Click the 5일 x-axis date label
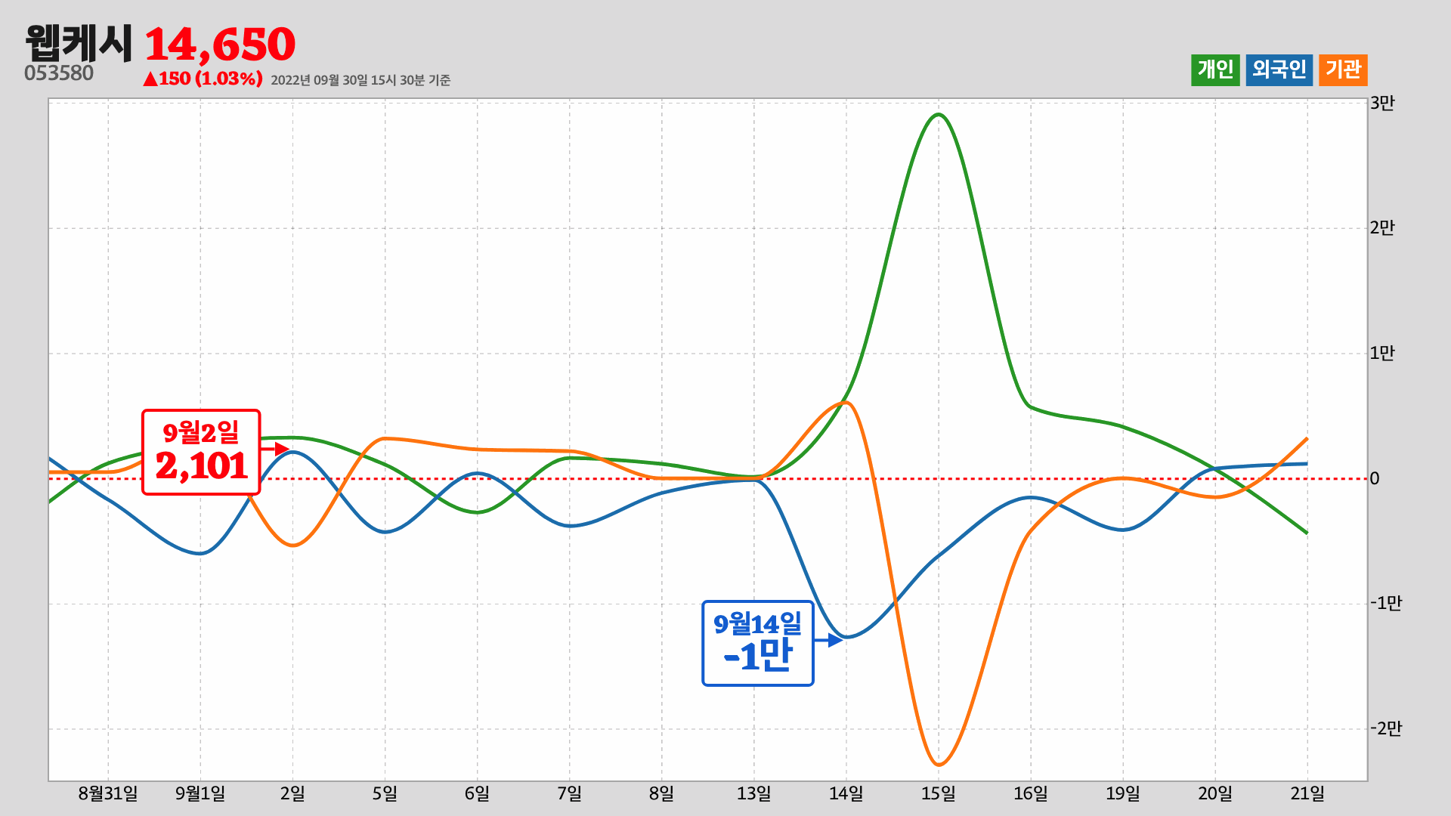 (385, 793)
